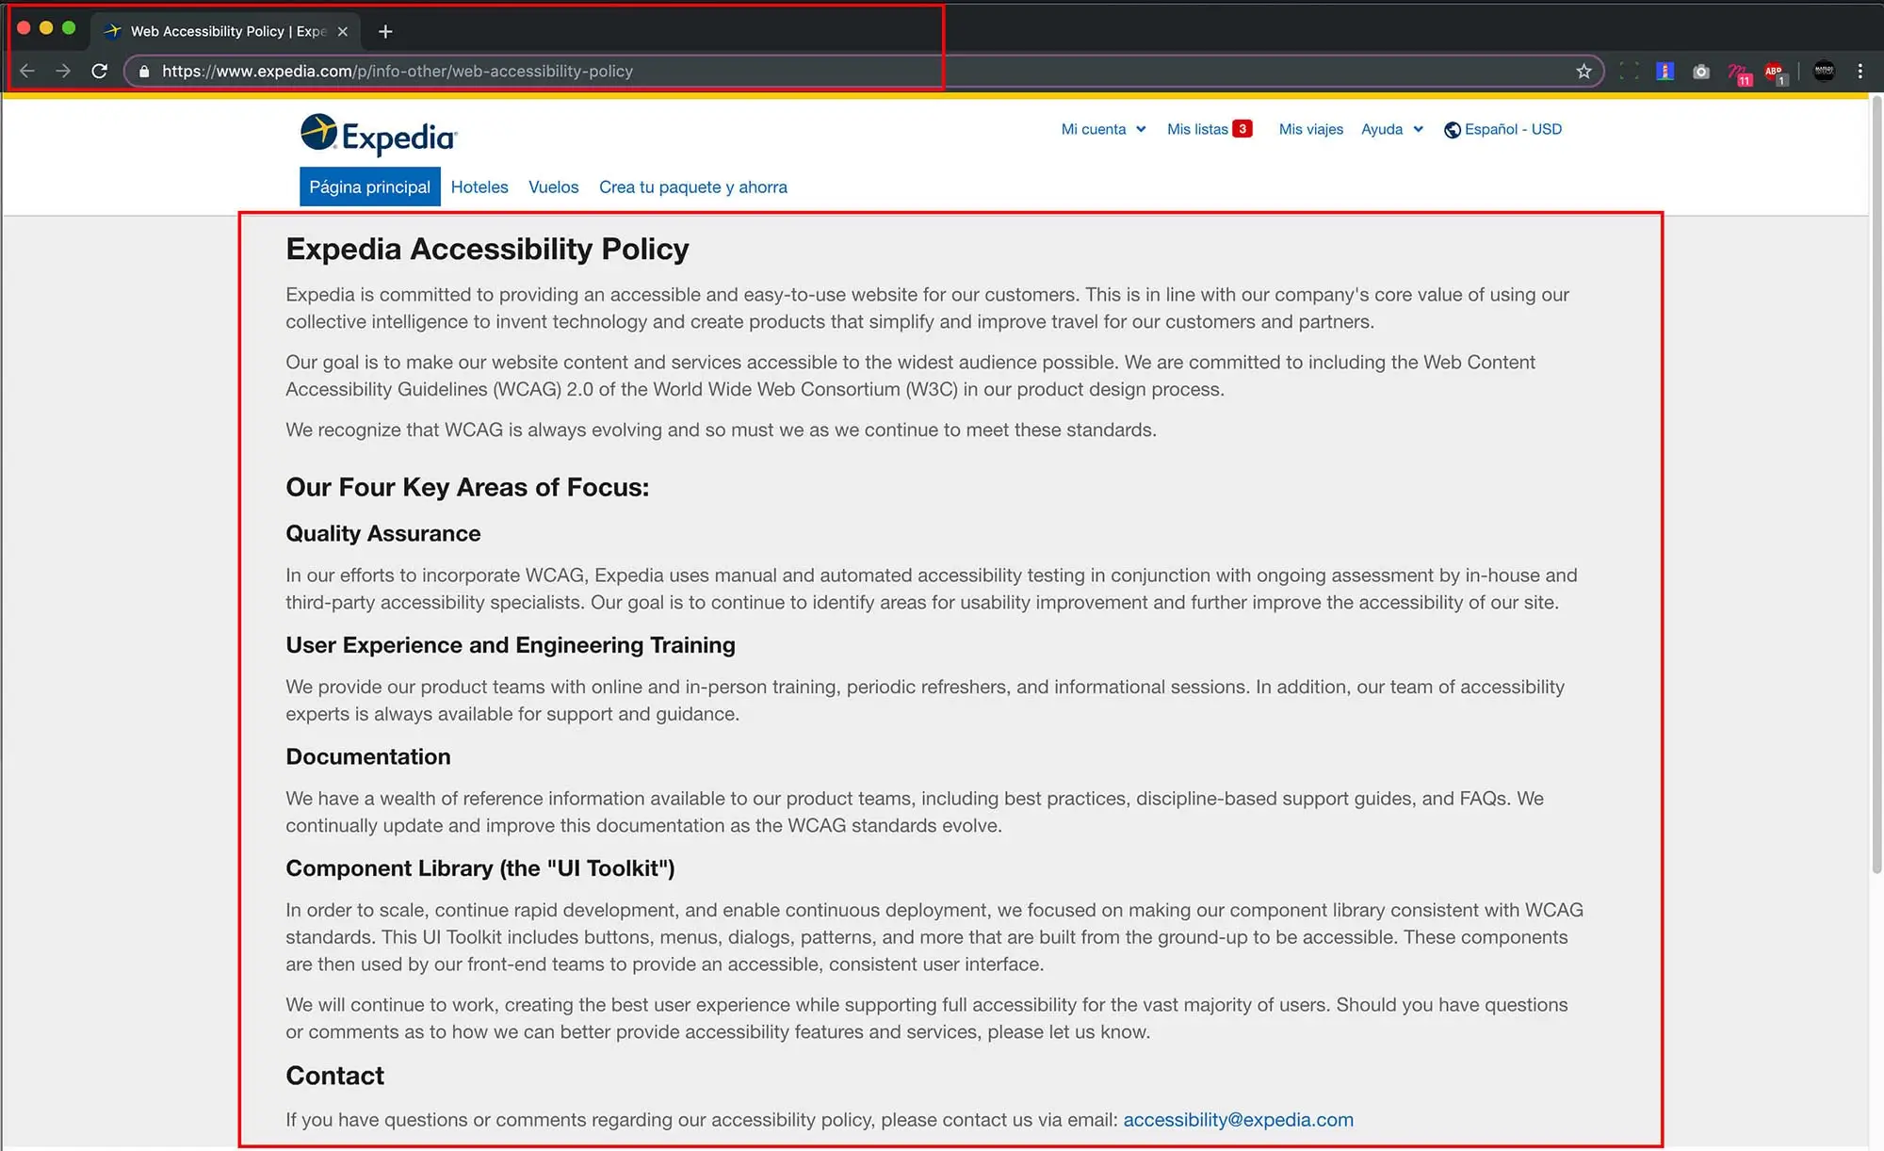Open the Español - USD language selector
The height and width of the screenshot is (1151, 1884).
pyautogui.click(x=1503, y=130)
